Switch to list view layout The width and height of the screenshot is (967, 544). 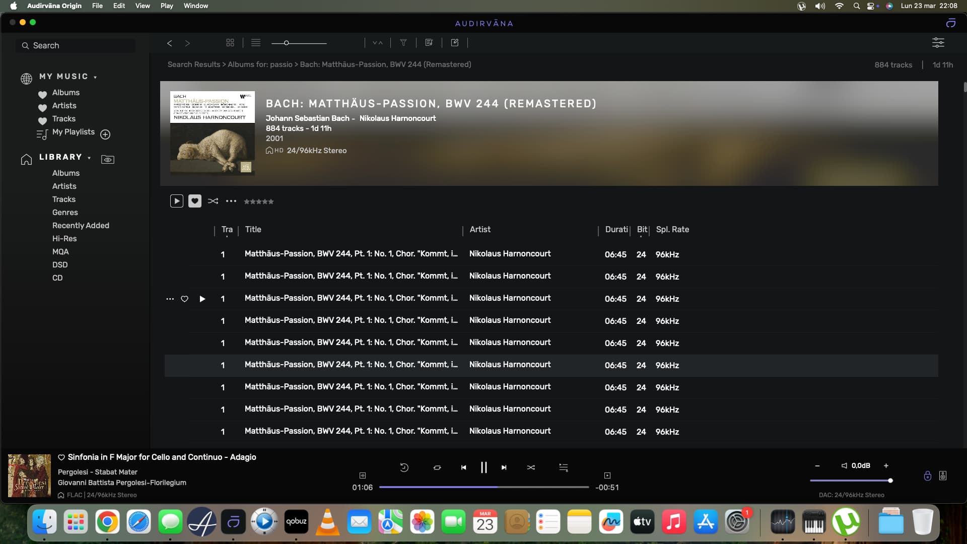pos(256,43)
